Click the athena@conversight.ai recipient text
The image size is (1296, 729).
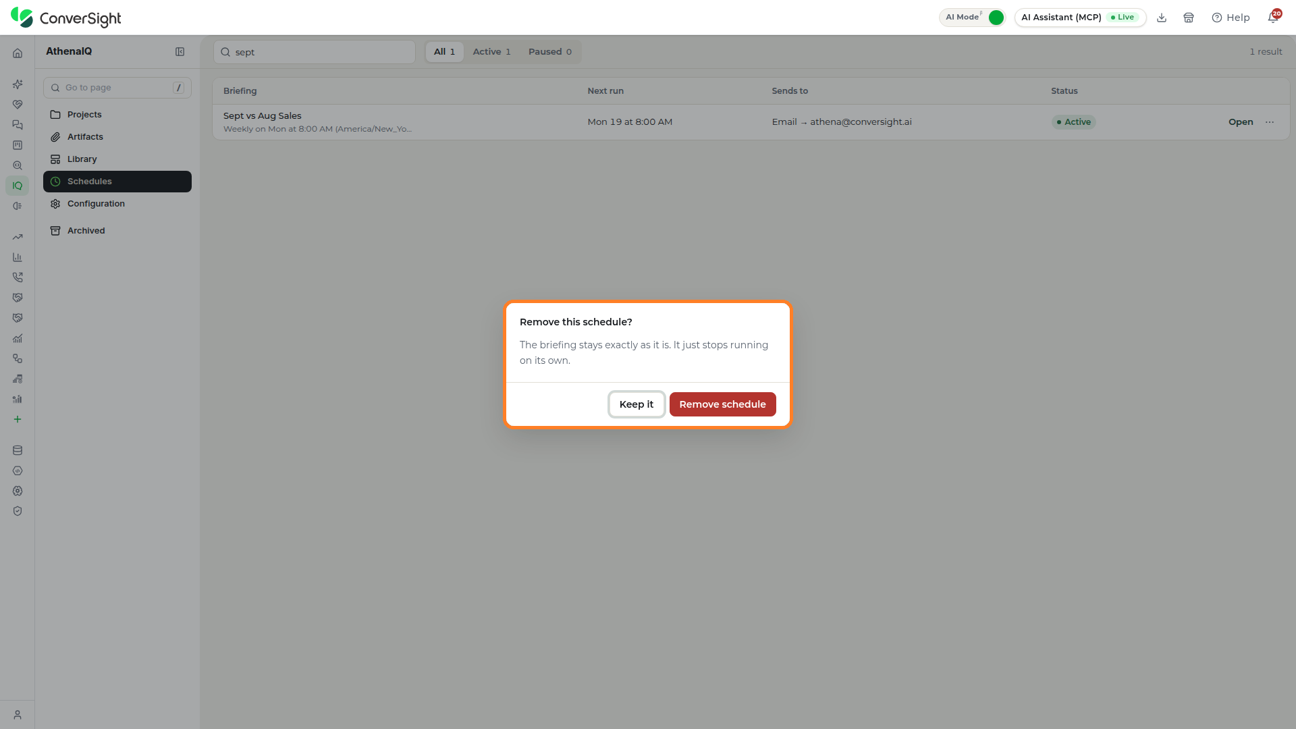click(861, 122)
